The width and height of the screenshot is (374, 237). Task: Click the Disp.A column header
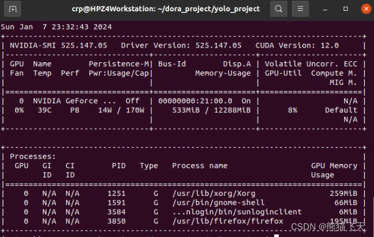(237, 64)
